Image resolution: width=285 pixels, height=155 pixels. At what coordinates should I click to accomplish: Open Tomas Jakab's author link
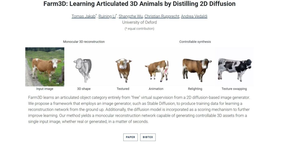point(83,16)
